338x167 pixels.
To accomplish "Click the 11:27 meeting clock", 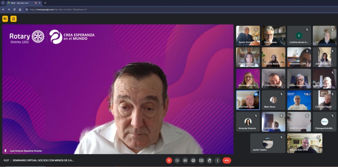I will [x=6, y=160].
